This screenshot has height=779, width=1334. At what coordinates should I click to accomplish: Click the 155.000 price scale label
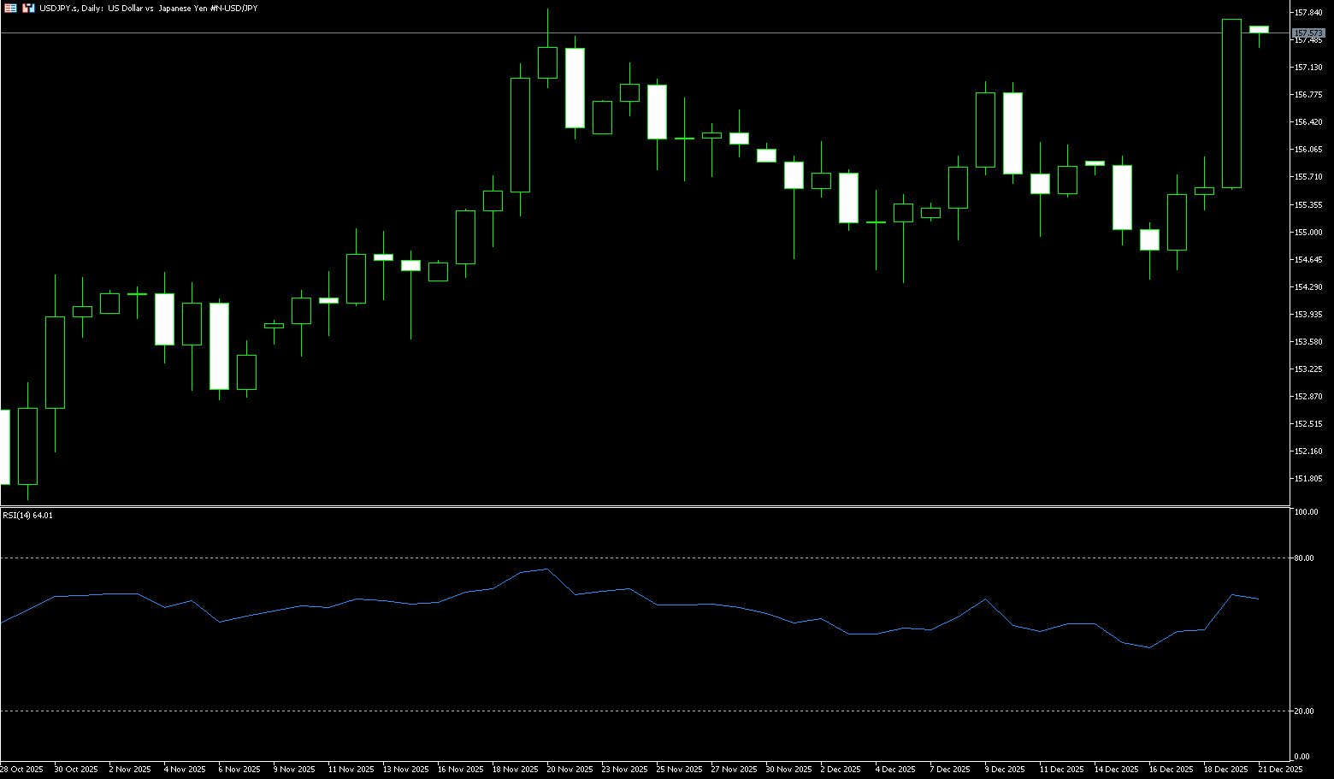tap(1308, 232)
